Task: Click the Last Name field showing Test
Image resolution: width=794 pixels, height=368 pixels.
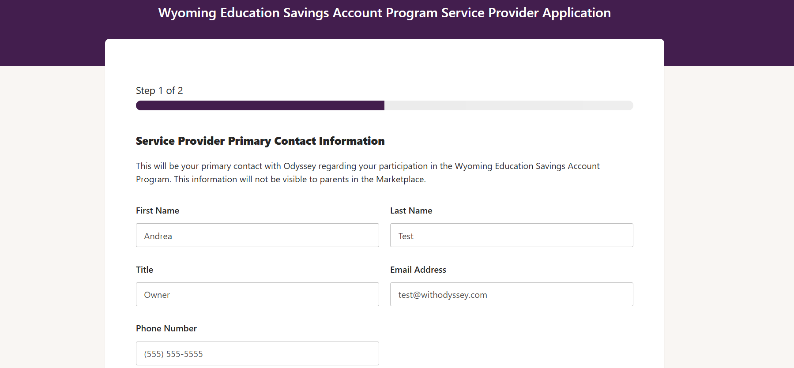Action: [x=512, y=235]
